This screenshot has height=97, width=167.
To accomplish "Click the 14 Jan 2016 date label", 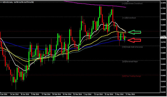I will [x=14, y=94].
